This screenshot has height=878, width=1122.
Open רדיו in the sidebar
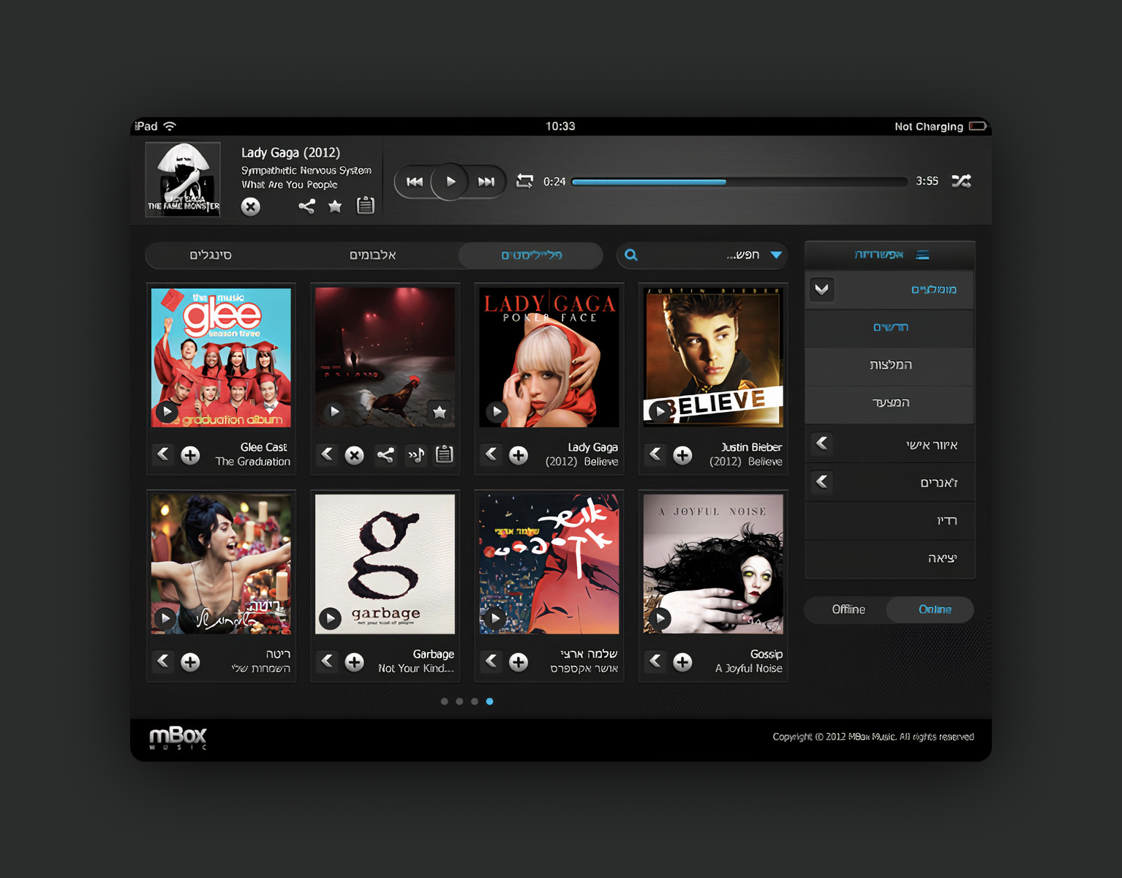[x=890, y=521]
